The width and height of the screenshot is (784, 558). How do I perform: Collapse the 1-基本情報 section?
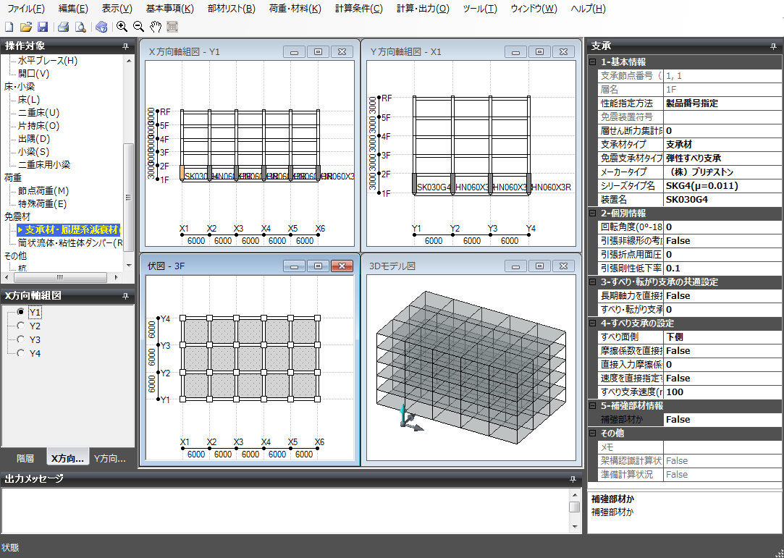point(593,62)
